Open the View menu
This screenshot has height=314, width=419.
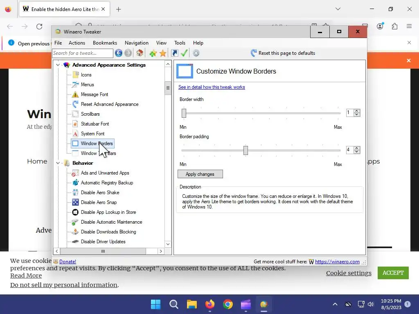tap(161, 43)
